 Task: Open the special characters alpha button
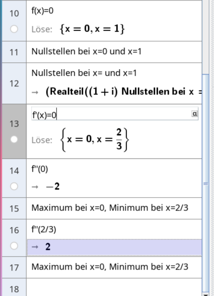click(194, 113)
